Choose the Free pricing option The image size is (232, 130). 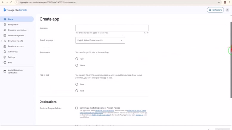(77, 84)
